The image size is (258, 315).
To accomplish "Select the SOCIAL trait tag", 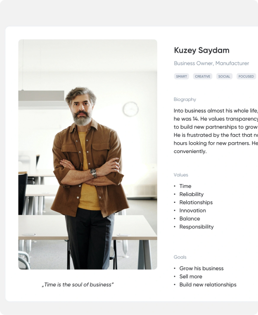I will pos(224,76).
